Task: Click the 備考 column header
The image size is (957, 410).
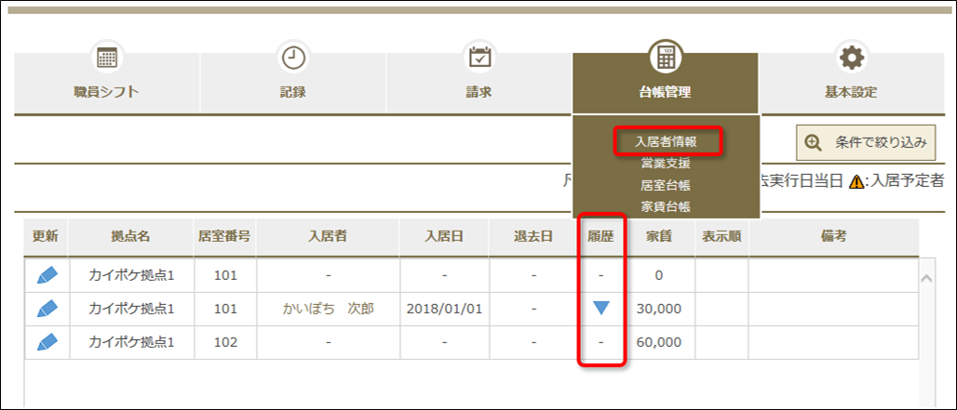Action: pyautogui.click(x=834, y=237)
